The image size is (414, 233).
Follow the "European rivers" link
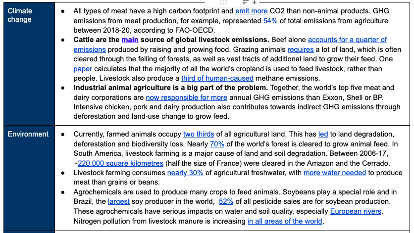(x=356, y=211)
